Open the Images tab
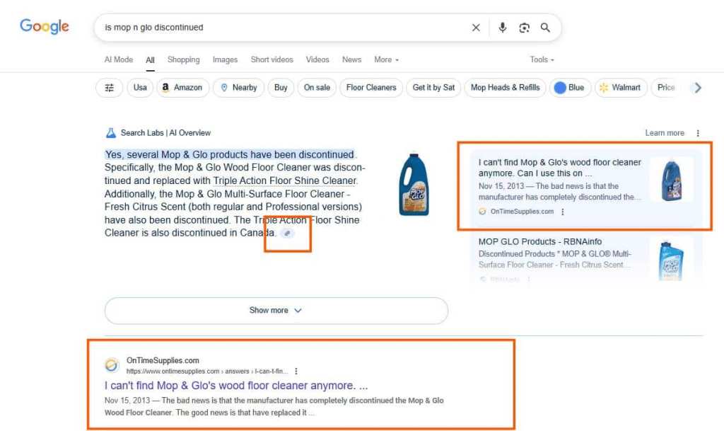Image resolution: width=724 pixels, height=431 pixels. tap(225, 59)
